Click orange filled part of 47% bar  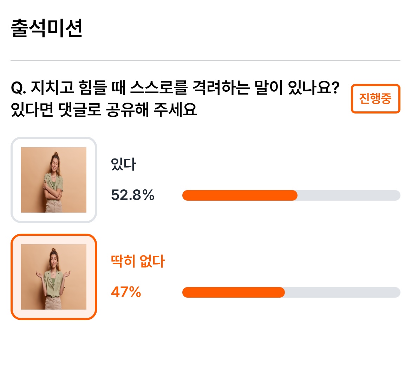(x=234, y=292)
